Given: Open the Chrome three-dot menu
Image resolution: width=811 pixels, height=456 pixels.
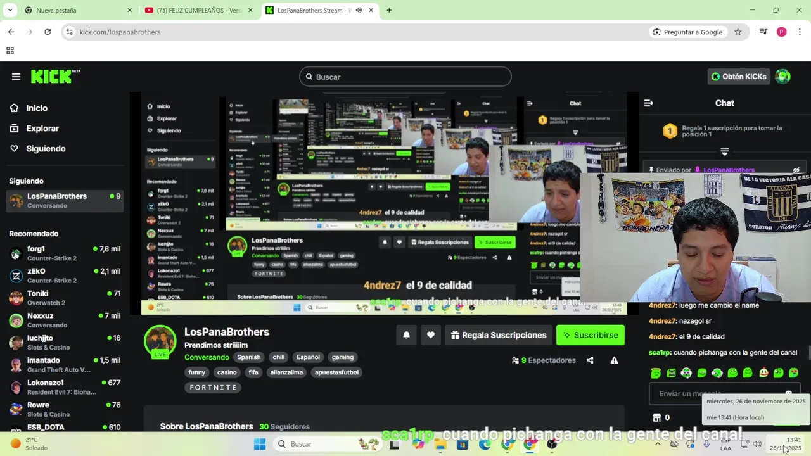Looking at the screenshot, I should (800, 32).
